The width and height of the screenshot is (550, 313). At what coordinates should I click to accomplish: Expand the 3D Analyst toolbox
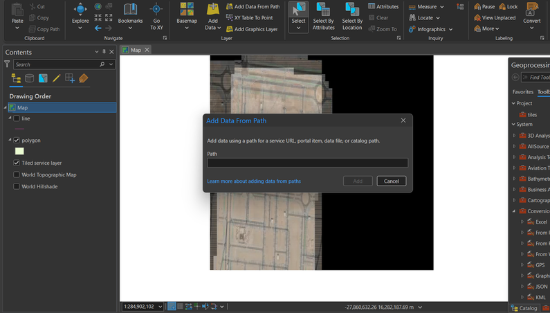[514, 136]
